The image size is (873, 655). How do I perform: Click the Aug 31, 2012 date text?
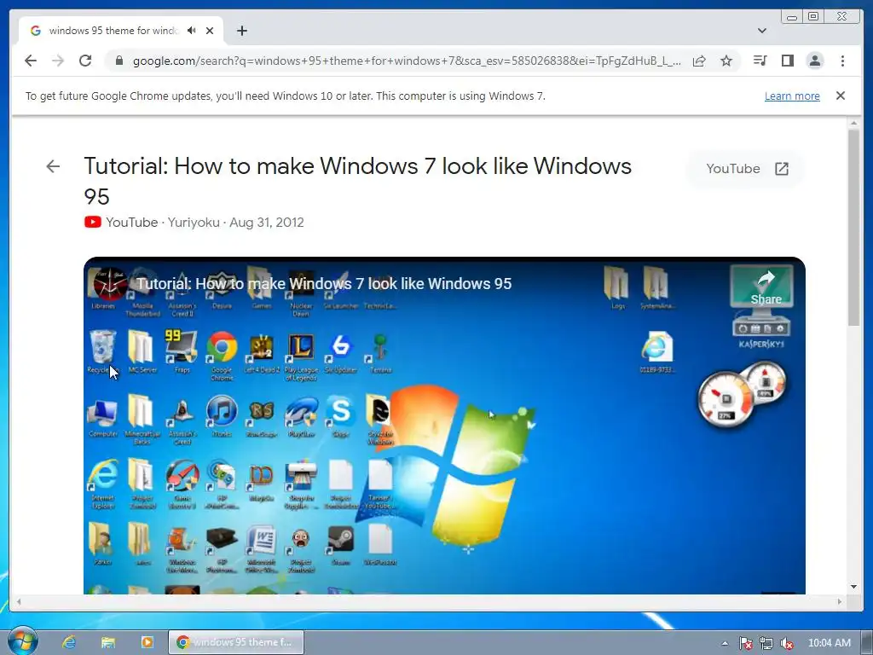click(267, 223)
